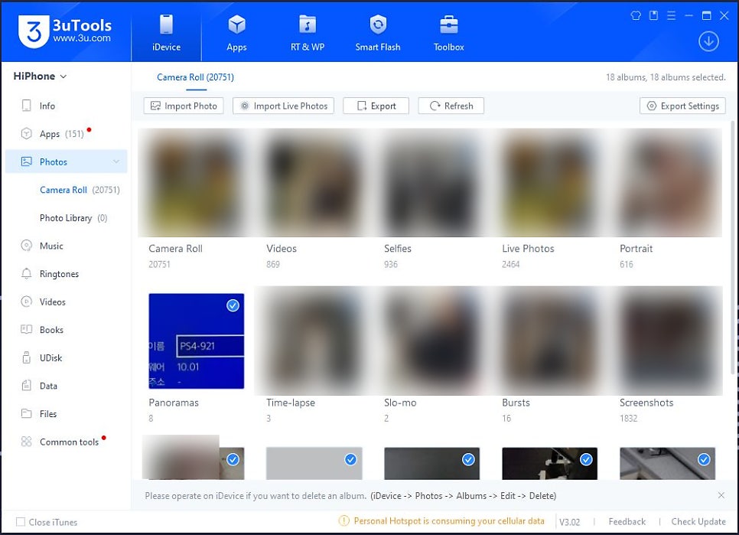Select Camera Roll under Photos

(x=80, y=190)
